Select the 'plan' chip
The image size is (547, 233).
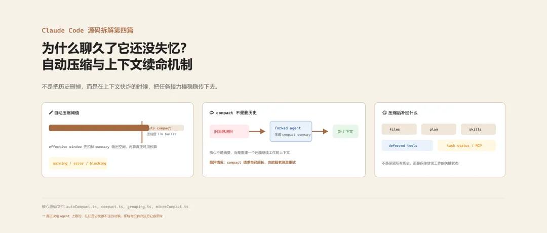click(439, 129)
